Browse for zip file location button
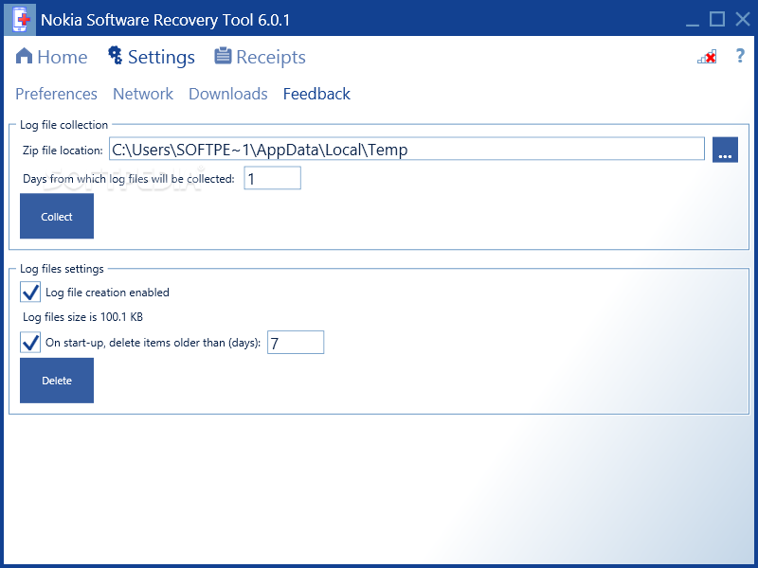 pyautogui.click(x=725, y=150)
